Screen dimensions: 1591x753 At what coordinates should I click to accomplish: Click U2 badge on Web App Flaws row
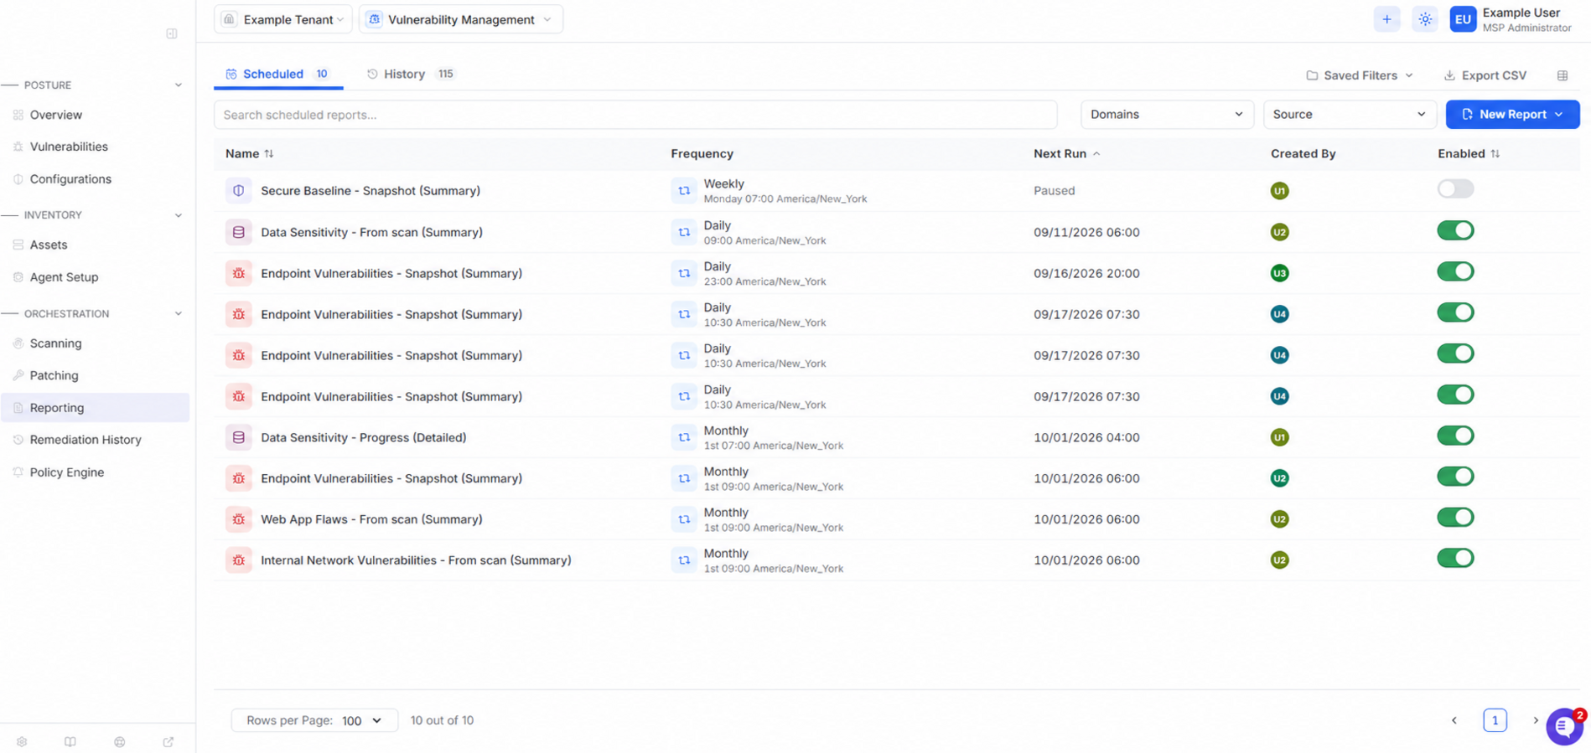(x=1279, y=519)
